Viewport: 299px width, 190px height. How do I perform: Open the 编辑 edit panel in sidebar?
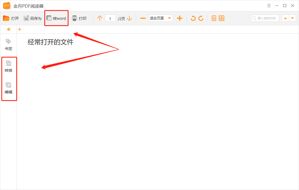[x=9, y=88]
